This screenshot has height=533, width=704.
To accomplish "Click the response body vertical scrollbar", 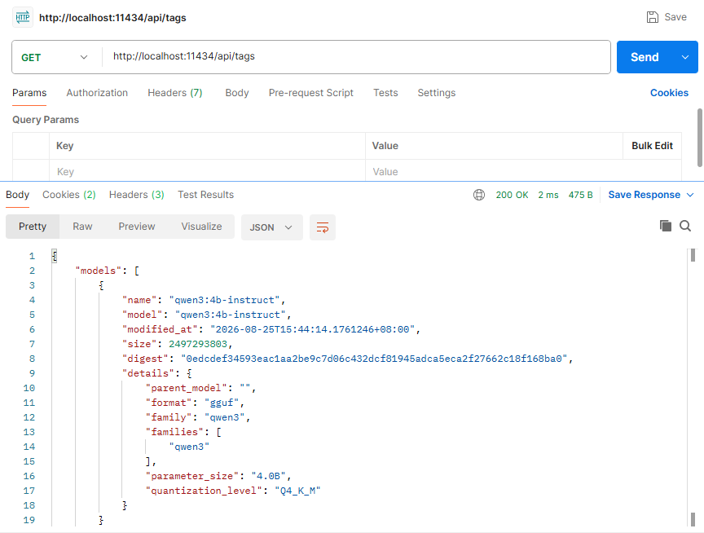I will tap(693, 255).
